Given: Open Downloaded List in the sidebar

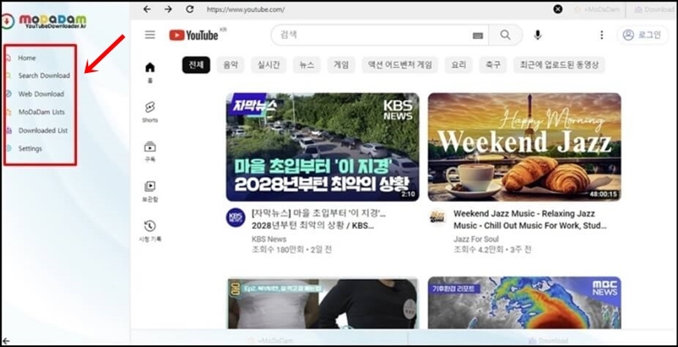Looking at the screenshot, I should [x=43, y=131].
